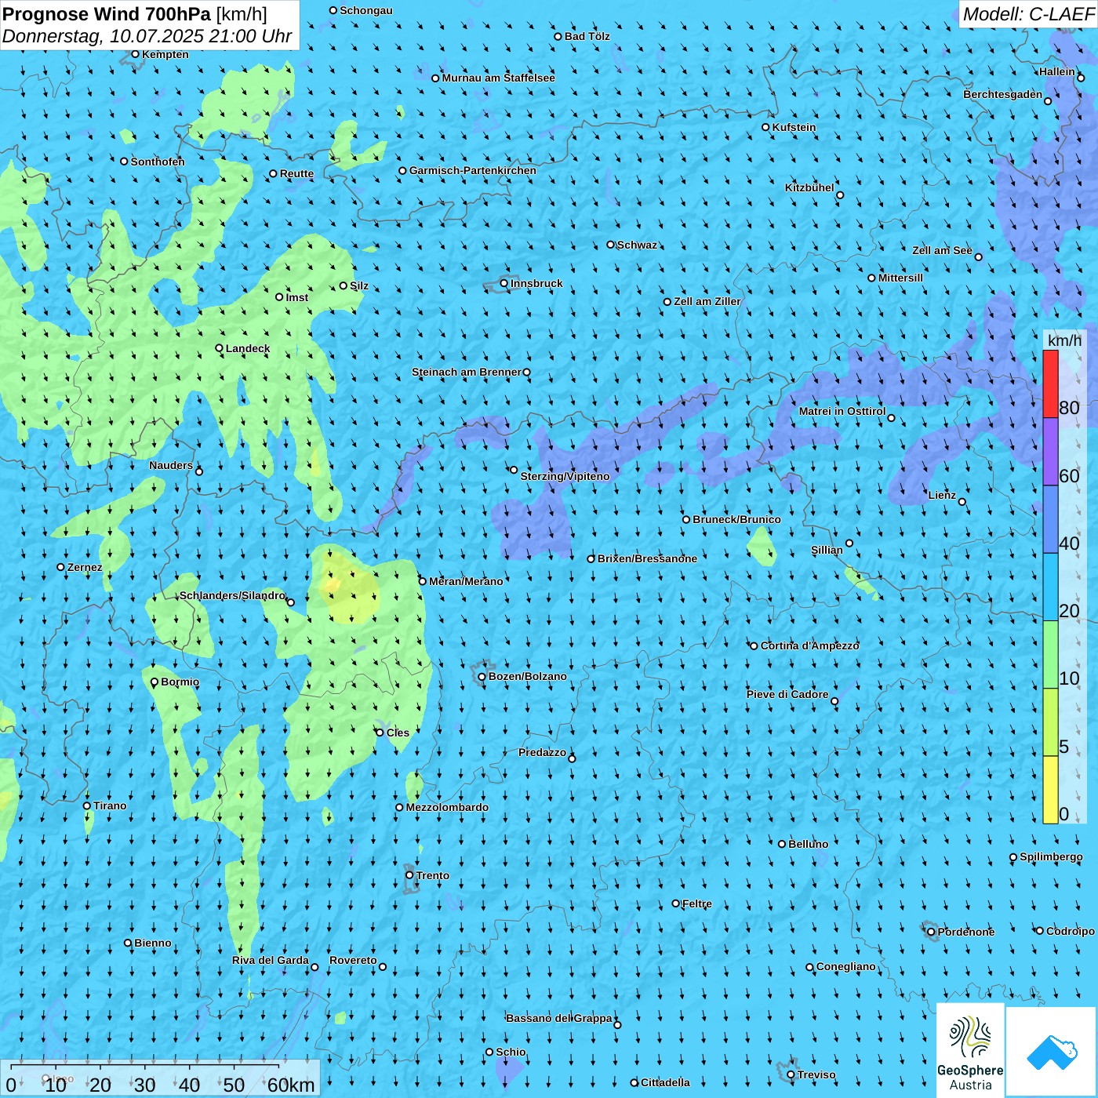
Task: Click the Innsbruck city marker
Action: 504,283
